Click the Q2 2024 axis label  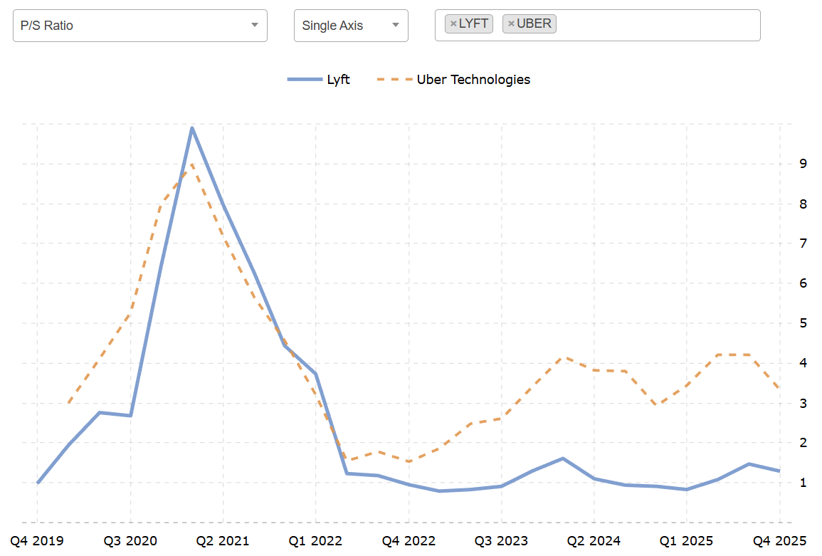(x=594, y=541)
